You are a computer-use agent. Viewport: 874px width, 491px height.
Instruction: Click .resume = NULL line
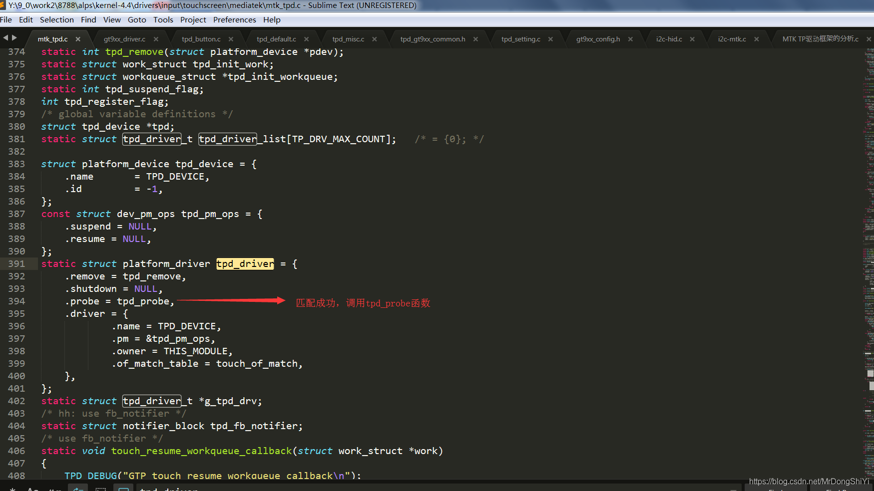click(108, 239)
